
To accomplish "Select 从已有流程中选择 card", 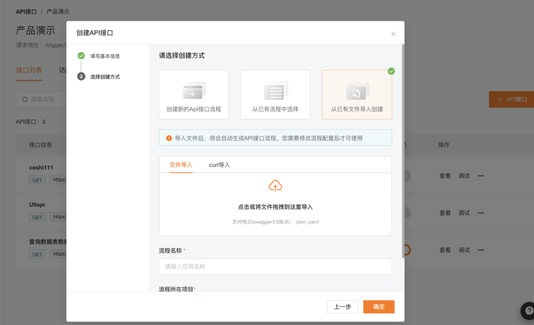I will point(275,94).
